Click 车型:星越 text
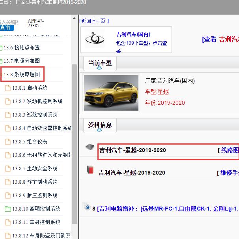 (x=157, y=92)
